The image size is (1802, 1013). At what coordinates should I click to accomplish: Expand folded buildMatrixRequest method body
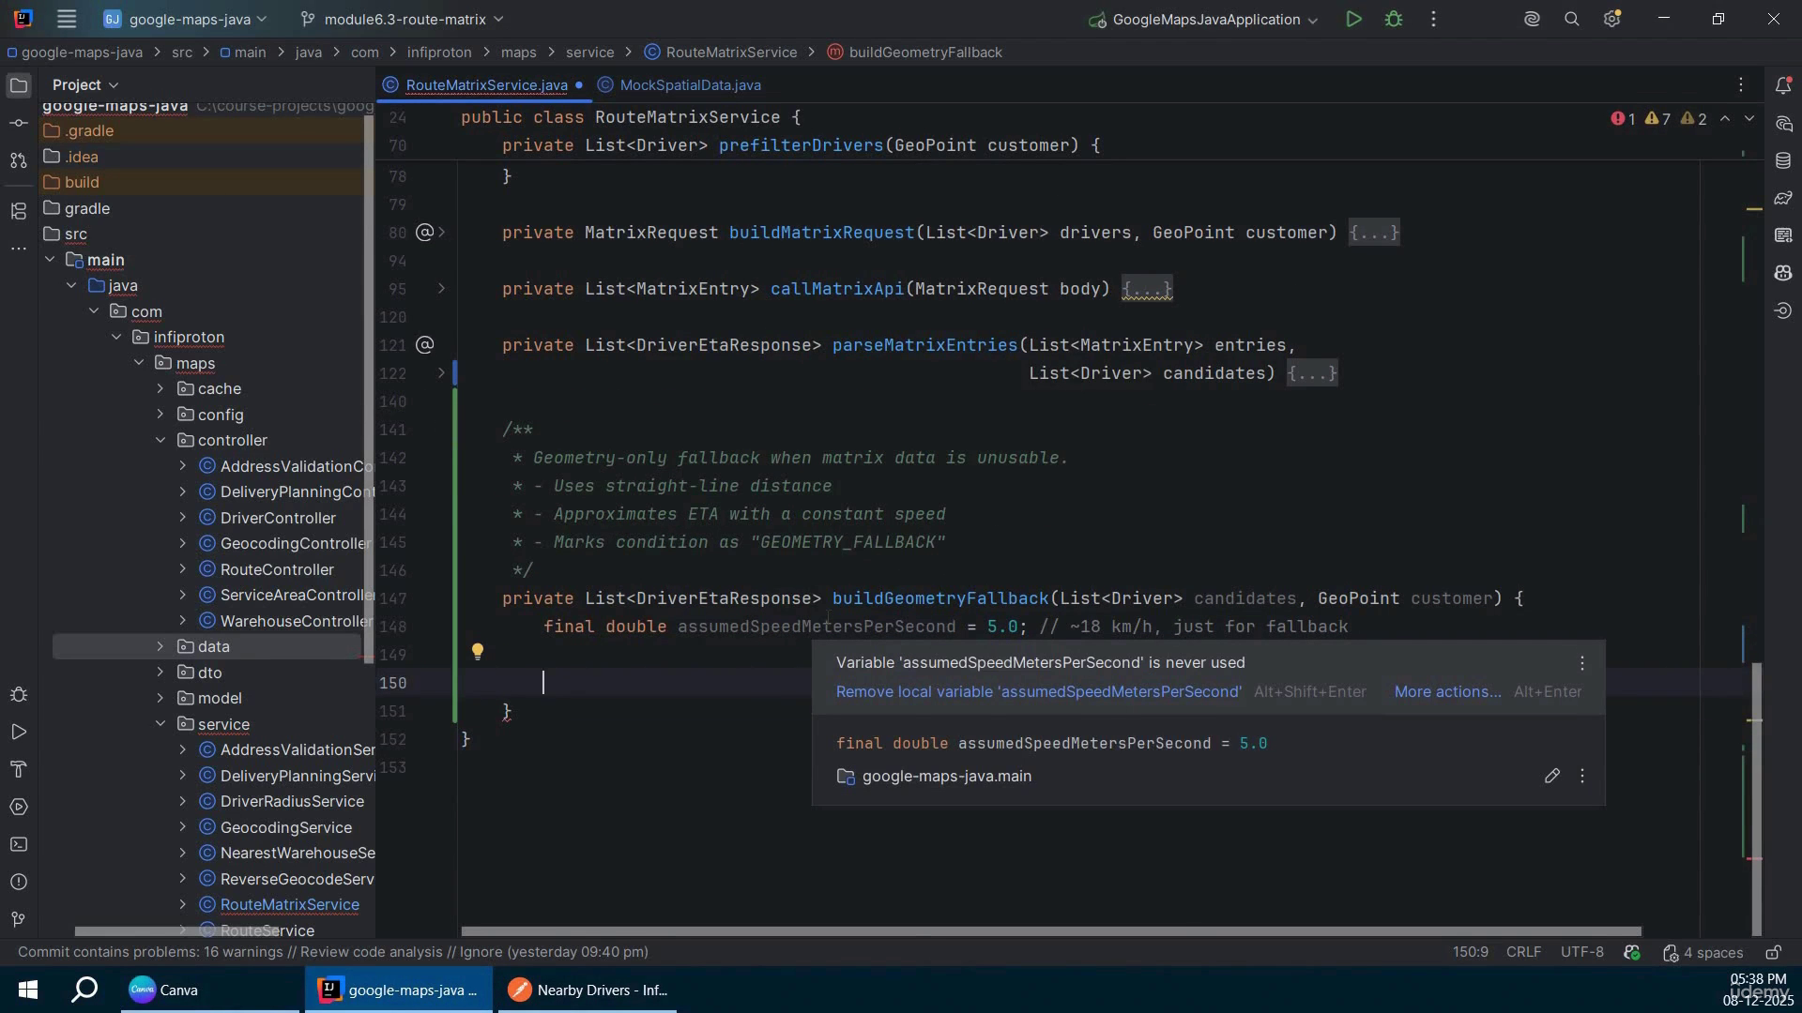(1374, 233)
